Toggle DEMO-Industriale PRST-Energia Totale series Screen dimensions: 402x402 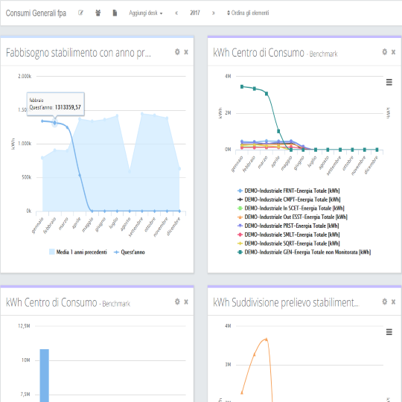288,226
